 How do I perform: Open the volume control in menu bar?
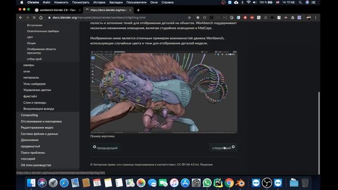pyautogui.click(x=255, y=2)
